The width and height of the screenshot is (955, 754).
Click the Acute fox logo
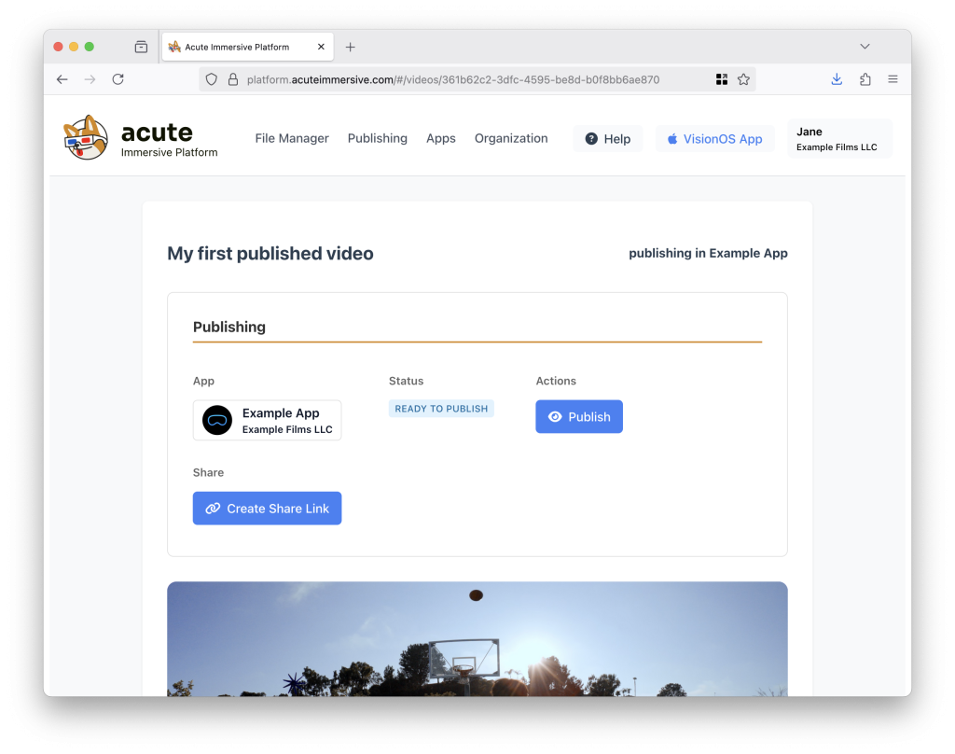(85, 138)
